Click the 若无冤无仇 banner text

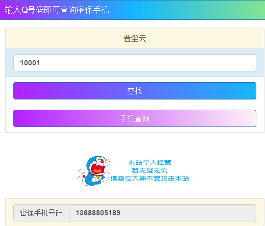pyautogui.click(x=150, y=170)
